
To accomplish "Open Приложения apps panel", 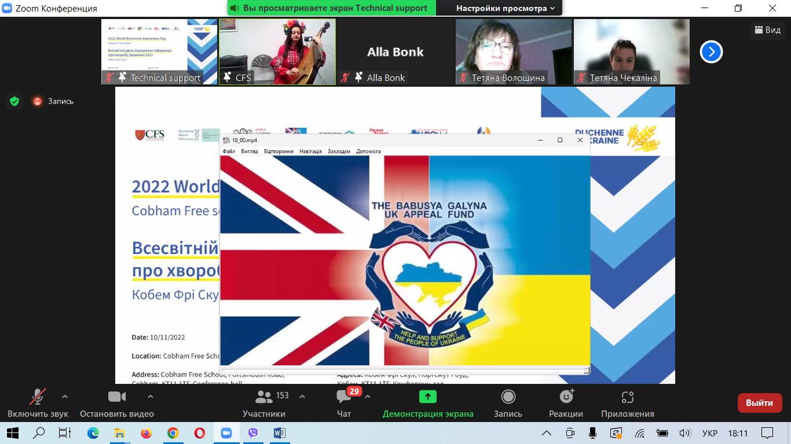I will [628, 404].
